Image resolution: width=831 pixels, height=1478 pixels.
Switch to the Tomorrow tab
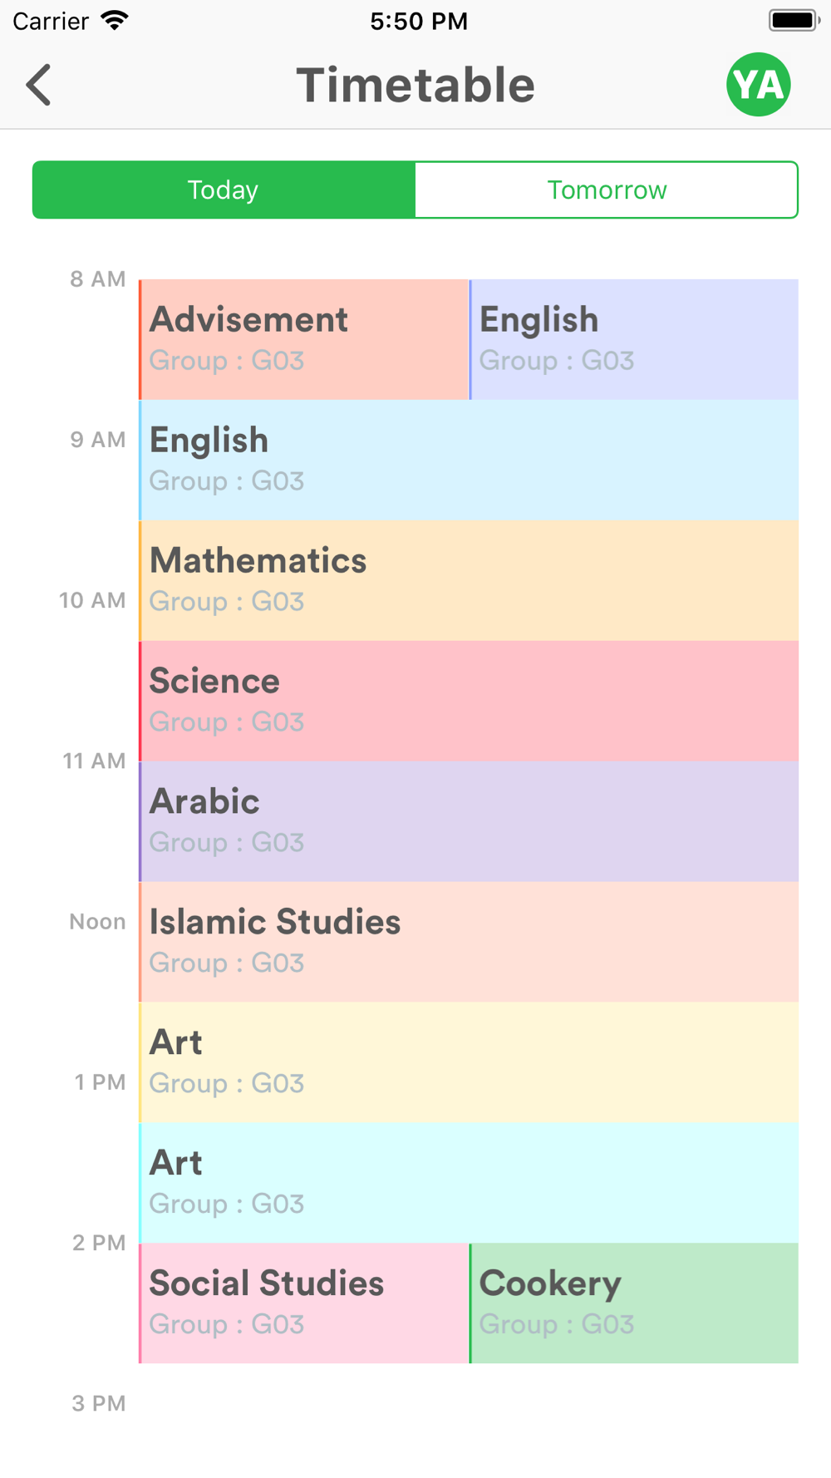(607, 190)
